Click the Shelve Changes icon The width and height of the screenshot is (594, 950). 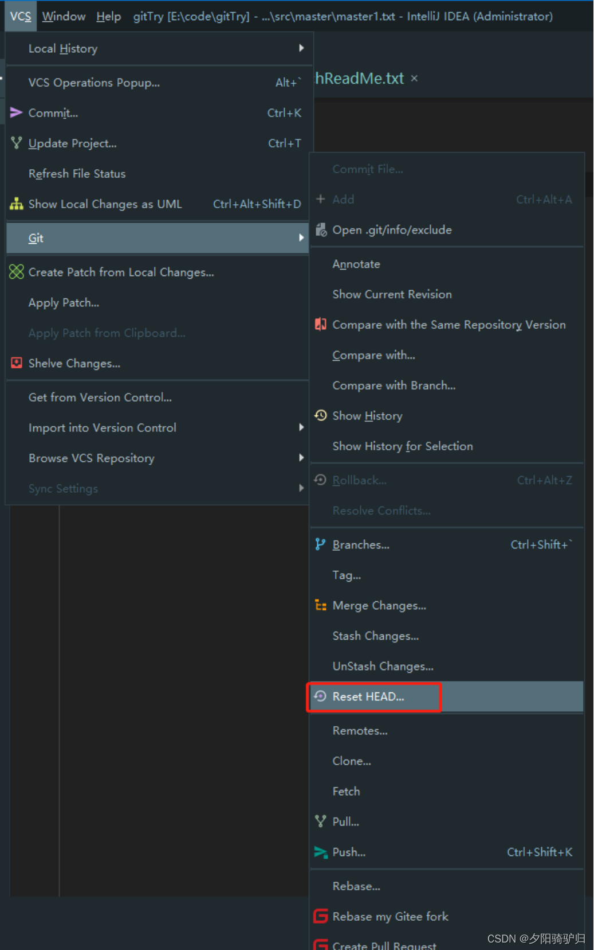pos(16,363)
